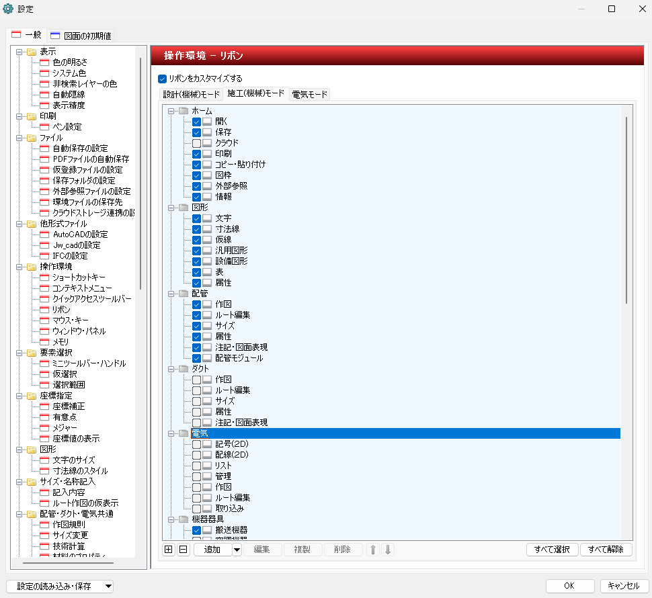Open the 図面の初期値 tab

coord(81,35)
